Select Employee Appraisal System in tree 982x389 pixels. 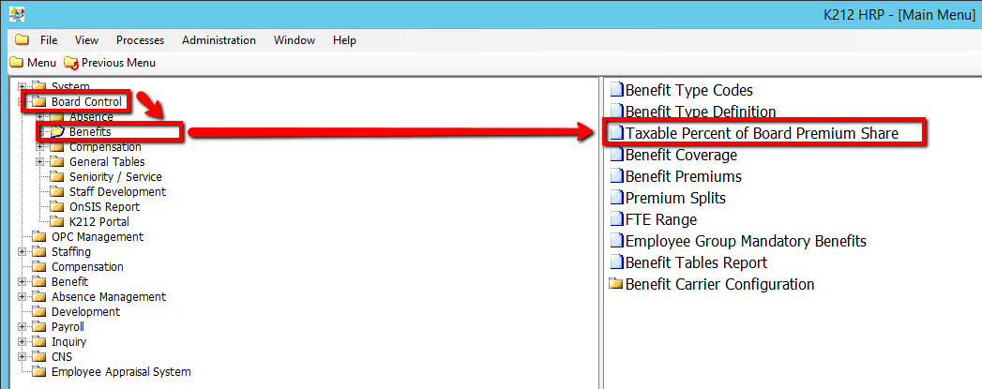click(121, 372)
